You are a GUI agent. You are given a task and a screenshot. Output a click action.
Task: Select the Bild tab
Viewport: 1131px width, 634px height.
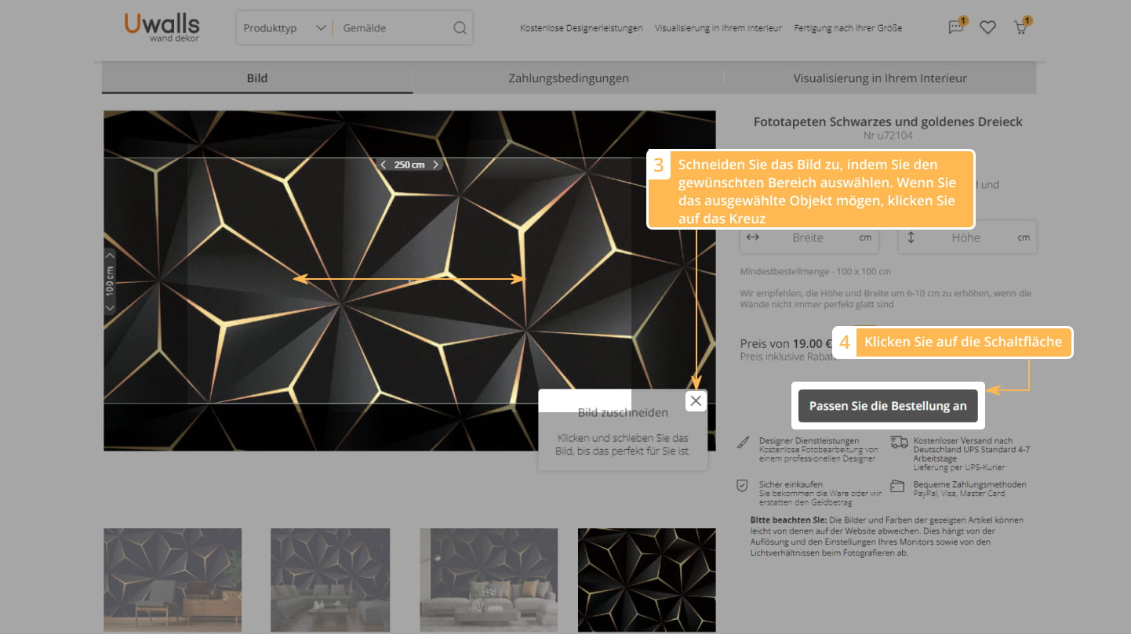[257, 78]
